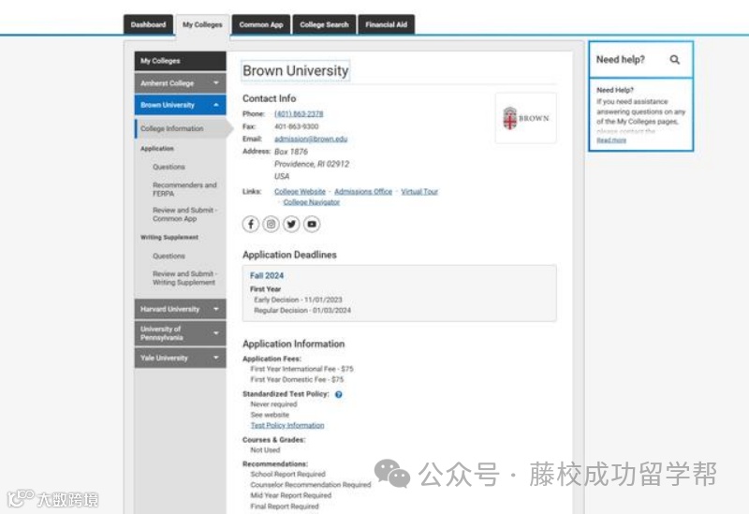749x514 pixels.
Task: Go to the College Search tab
Action: [x=324, y=25]
